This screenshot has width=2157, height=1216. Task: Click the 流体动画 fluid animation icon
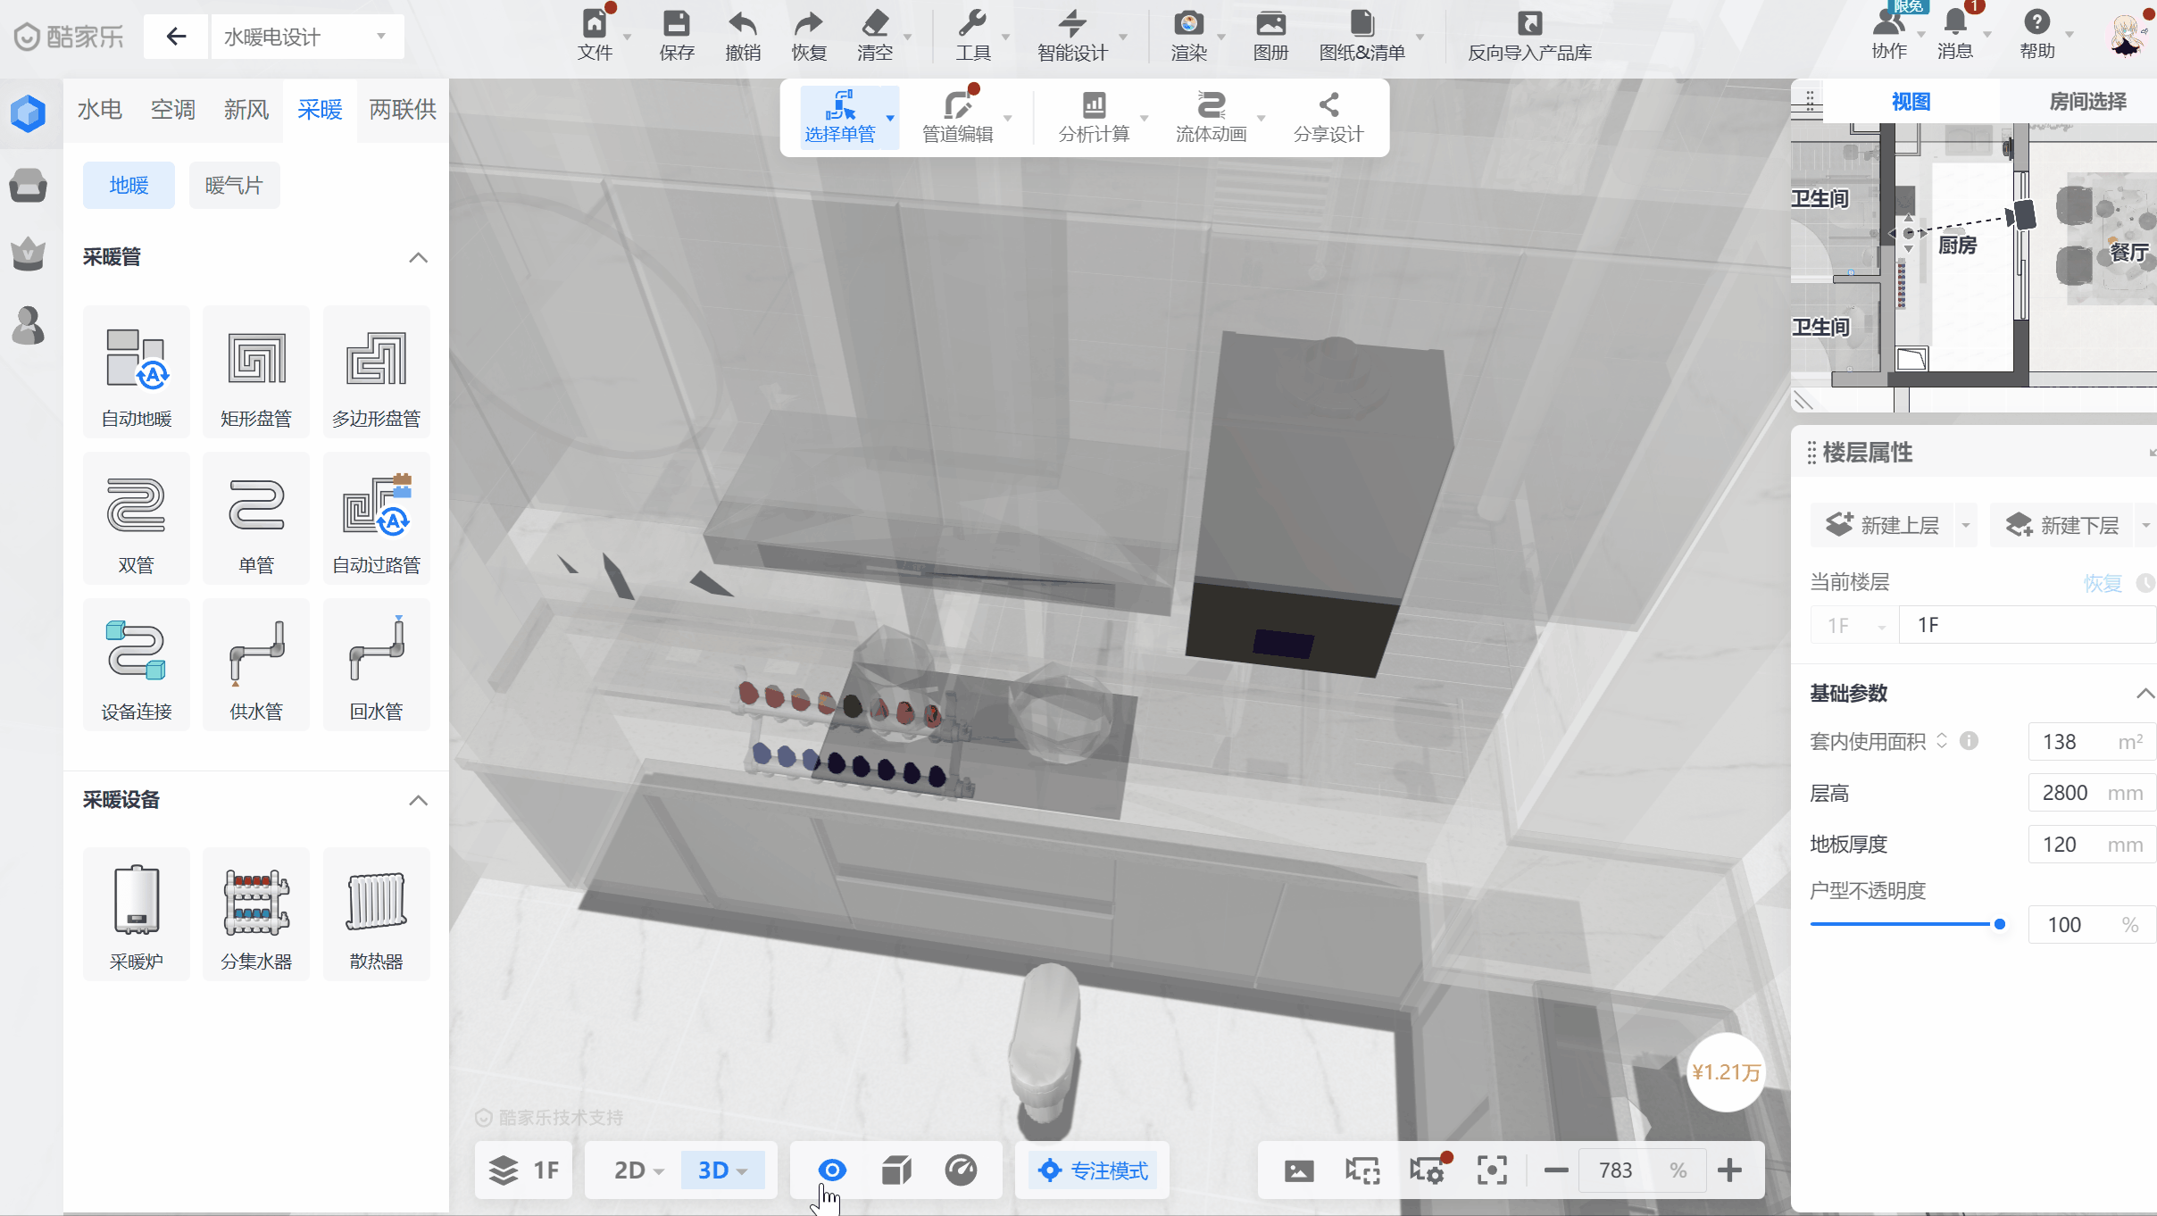point(1211,116)
